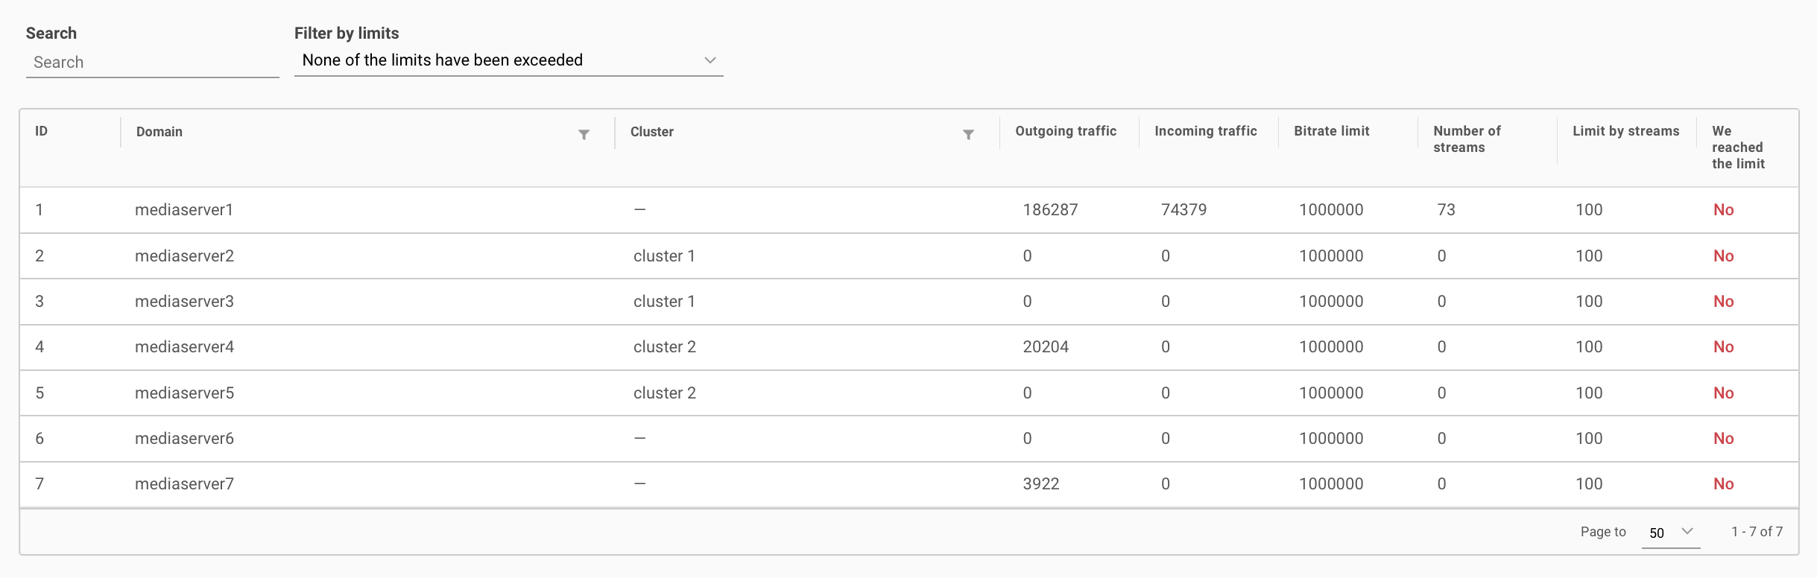This screenshot has width=1817, height=578.
Task: Click outgoing traffic value 186287
Action: tap(1050, 210)
